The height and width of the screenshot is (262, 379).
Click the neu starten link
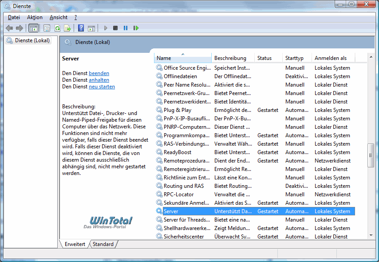[x=102, y=87]
